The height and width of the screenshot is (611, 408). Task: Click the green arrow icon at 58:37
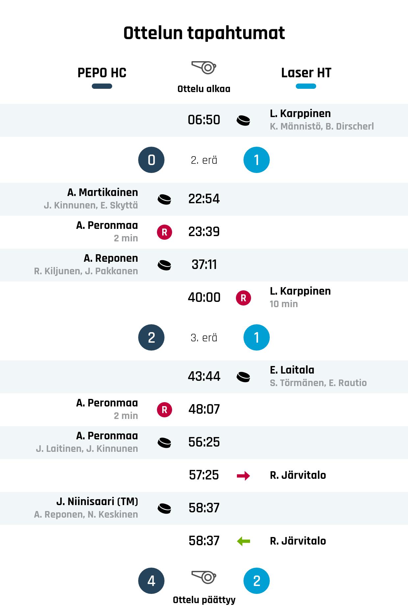(x=243, y=541)
